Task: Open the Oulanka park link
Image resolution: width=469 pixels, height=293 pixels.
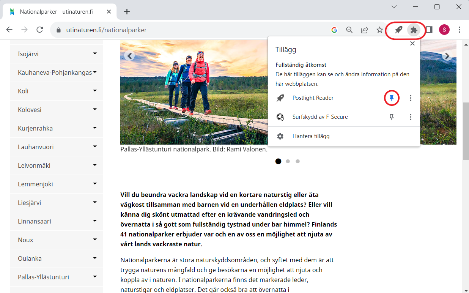Action: (30, 258)
